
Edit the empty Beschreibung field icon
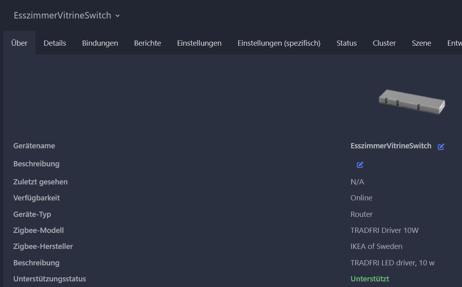point(360,165)
